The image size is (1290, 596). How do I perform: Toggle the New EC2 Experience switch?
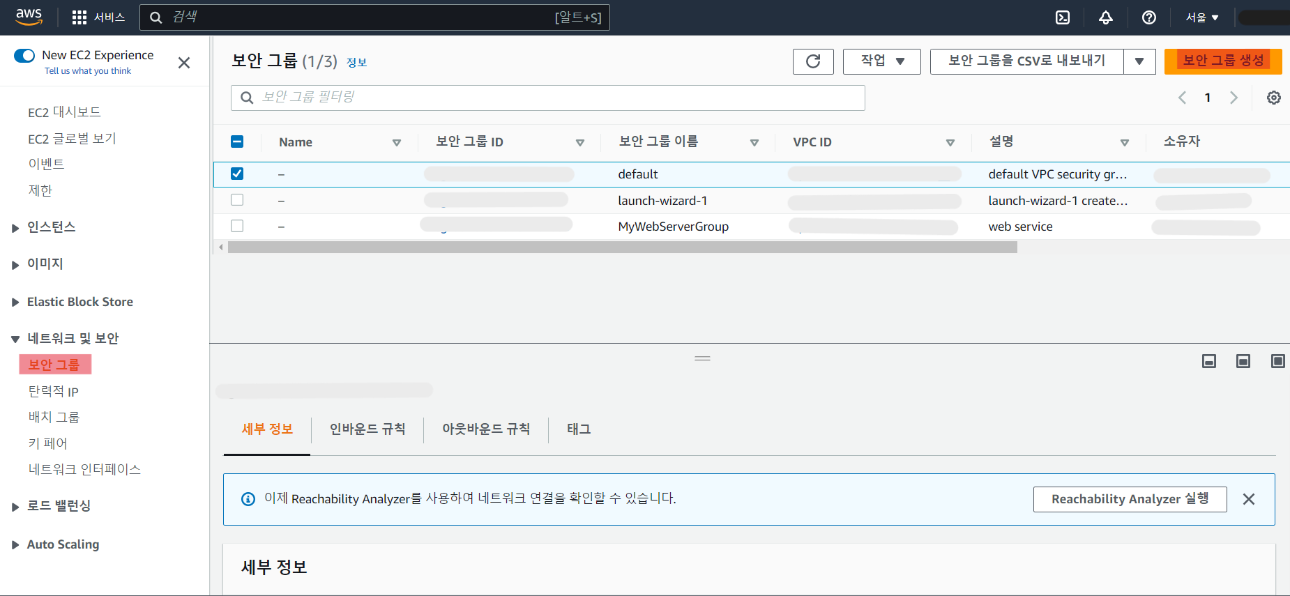pos(24,55)
